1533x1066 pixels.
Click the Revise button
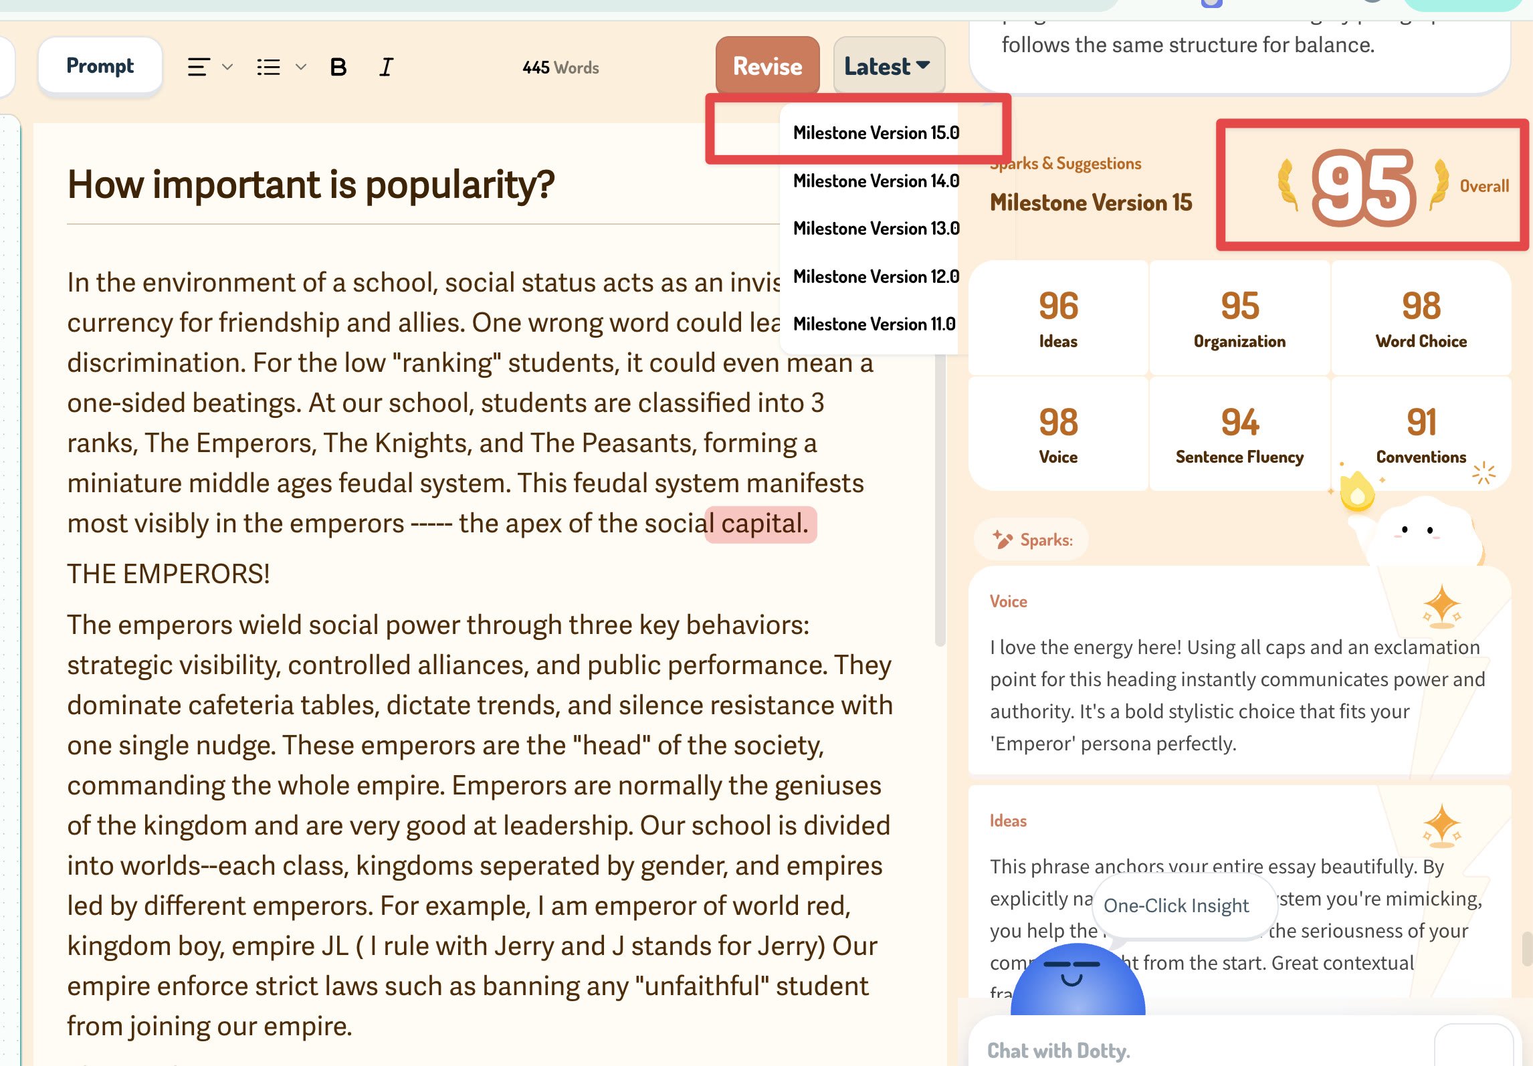click(x=768, y=66)
